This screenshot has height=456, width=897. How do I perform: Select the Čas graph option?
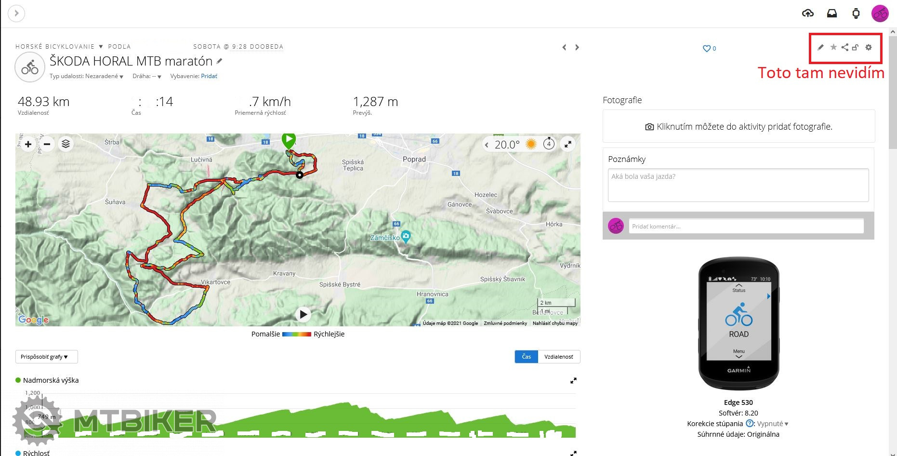[x=526, y=357]
